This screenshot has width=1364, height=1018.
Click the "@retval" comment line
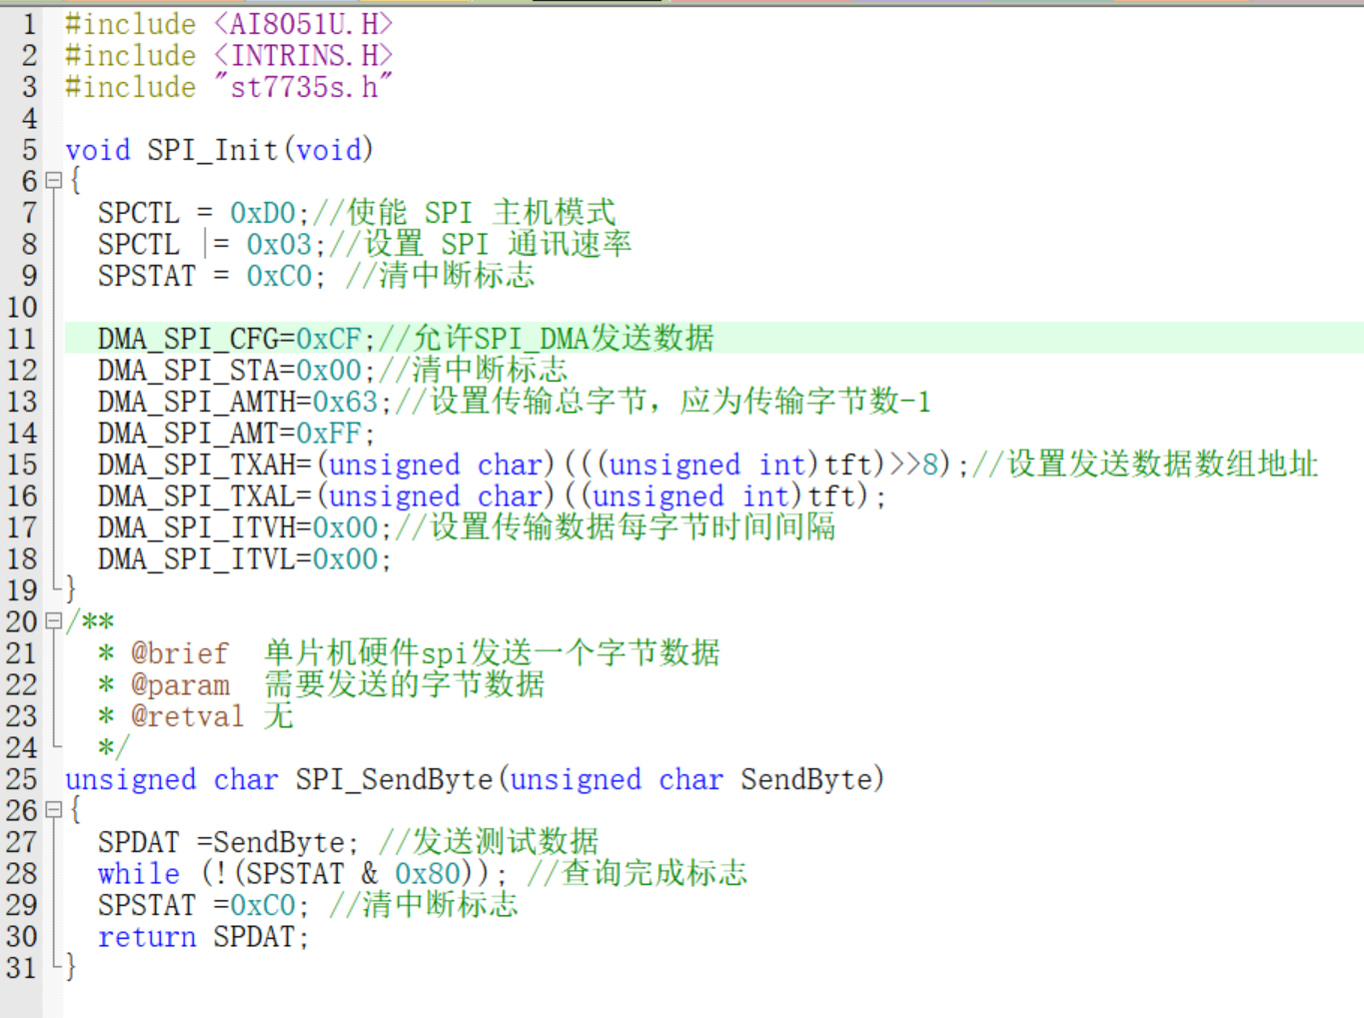tap(196, 716)
